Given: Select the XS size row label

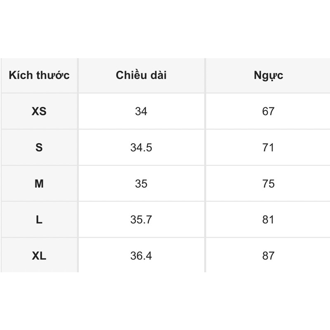Looking at the screenshot, I should click(39, 111).
